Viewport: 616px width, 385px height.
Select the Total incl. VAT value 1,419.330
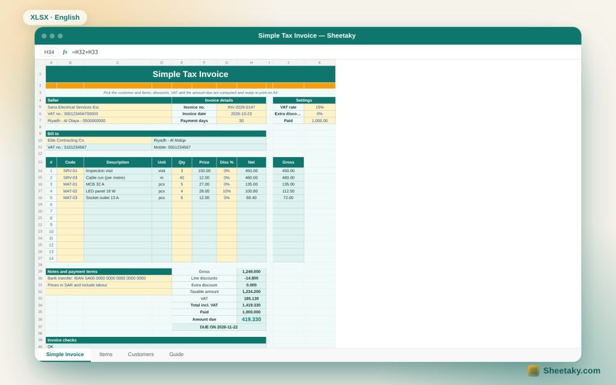(x=251, y=305)
